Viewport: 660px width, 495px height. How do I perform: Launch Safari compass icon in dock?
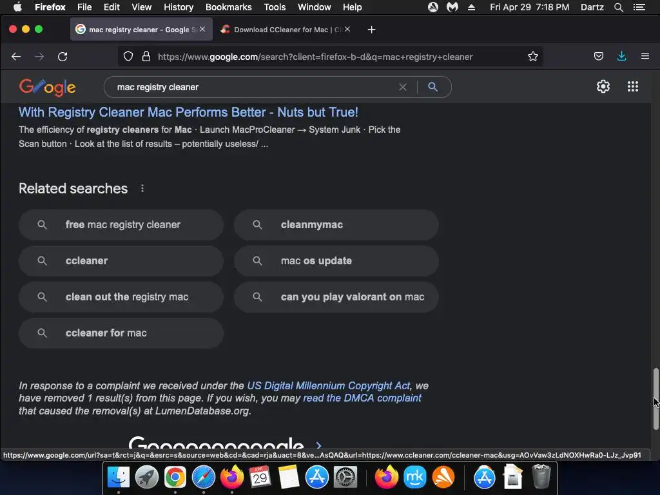pos(203,478)
